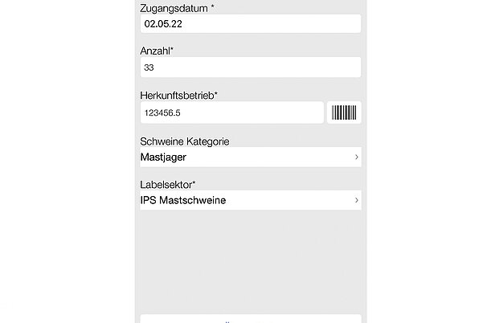Open the Schweine Kategorie selector row
The height and width of the screenshot is (323, 487).
point(250,157)
